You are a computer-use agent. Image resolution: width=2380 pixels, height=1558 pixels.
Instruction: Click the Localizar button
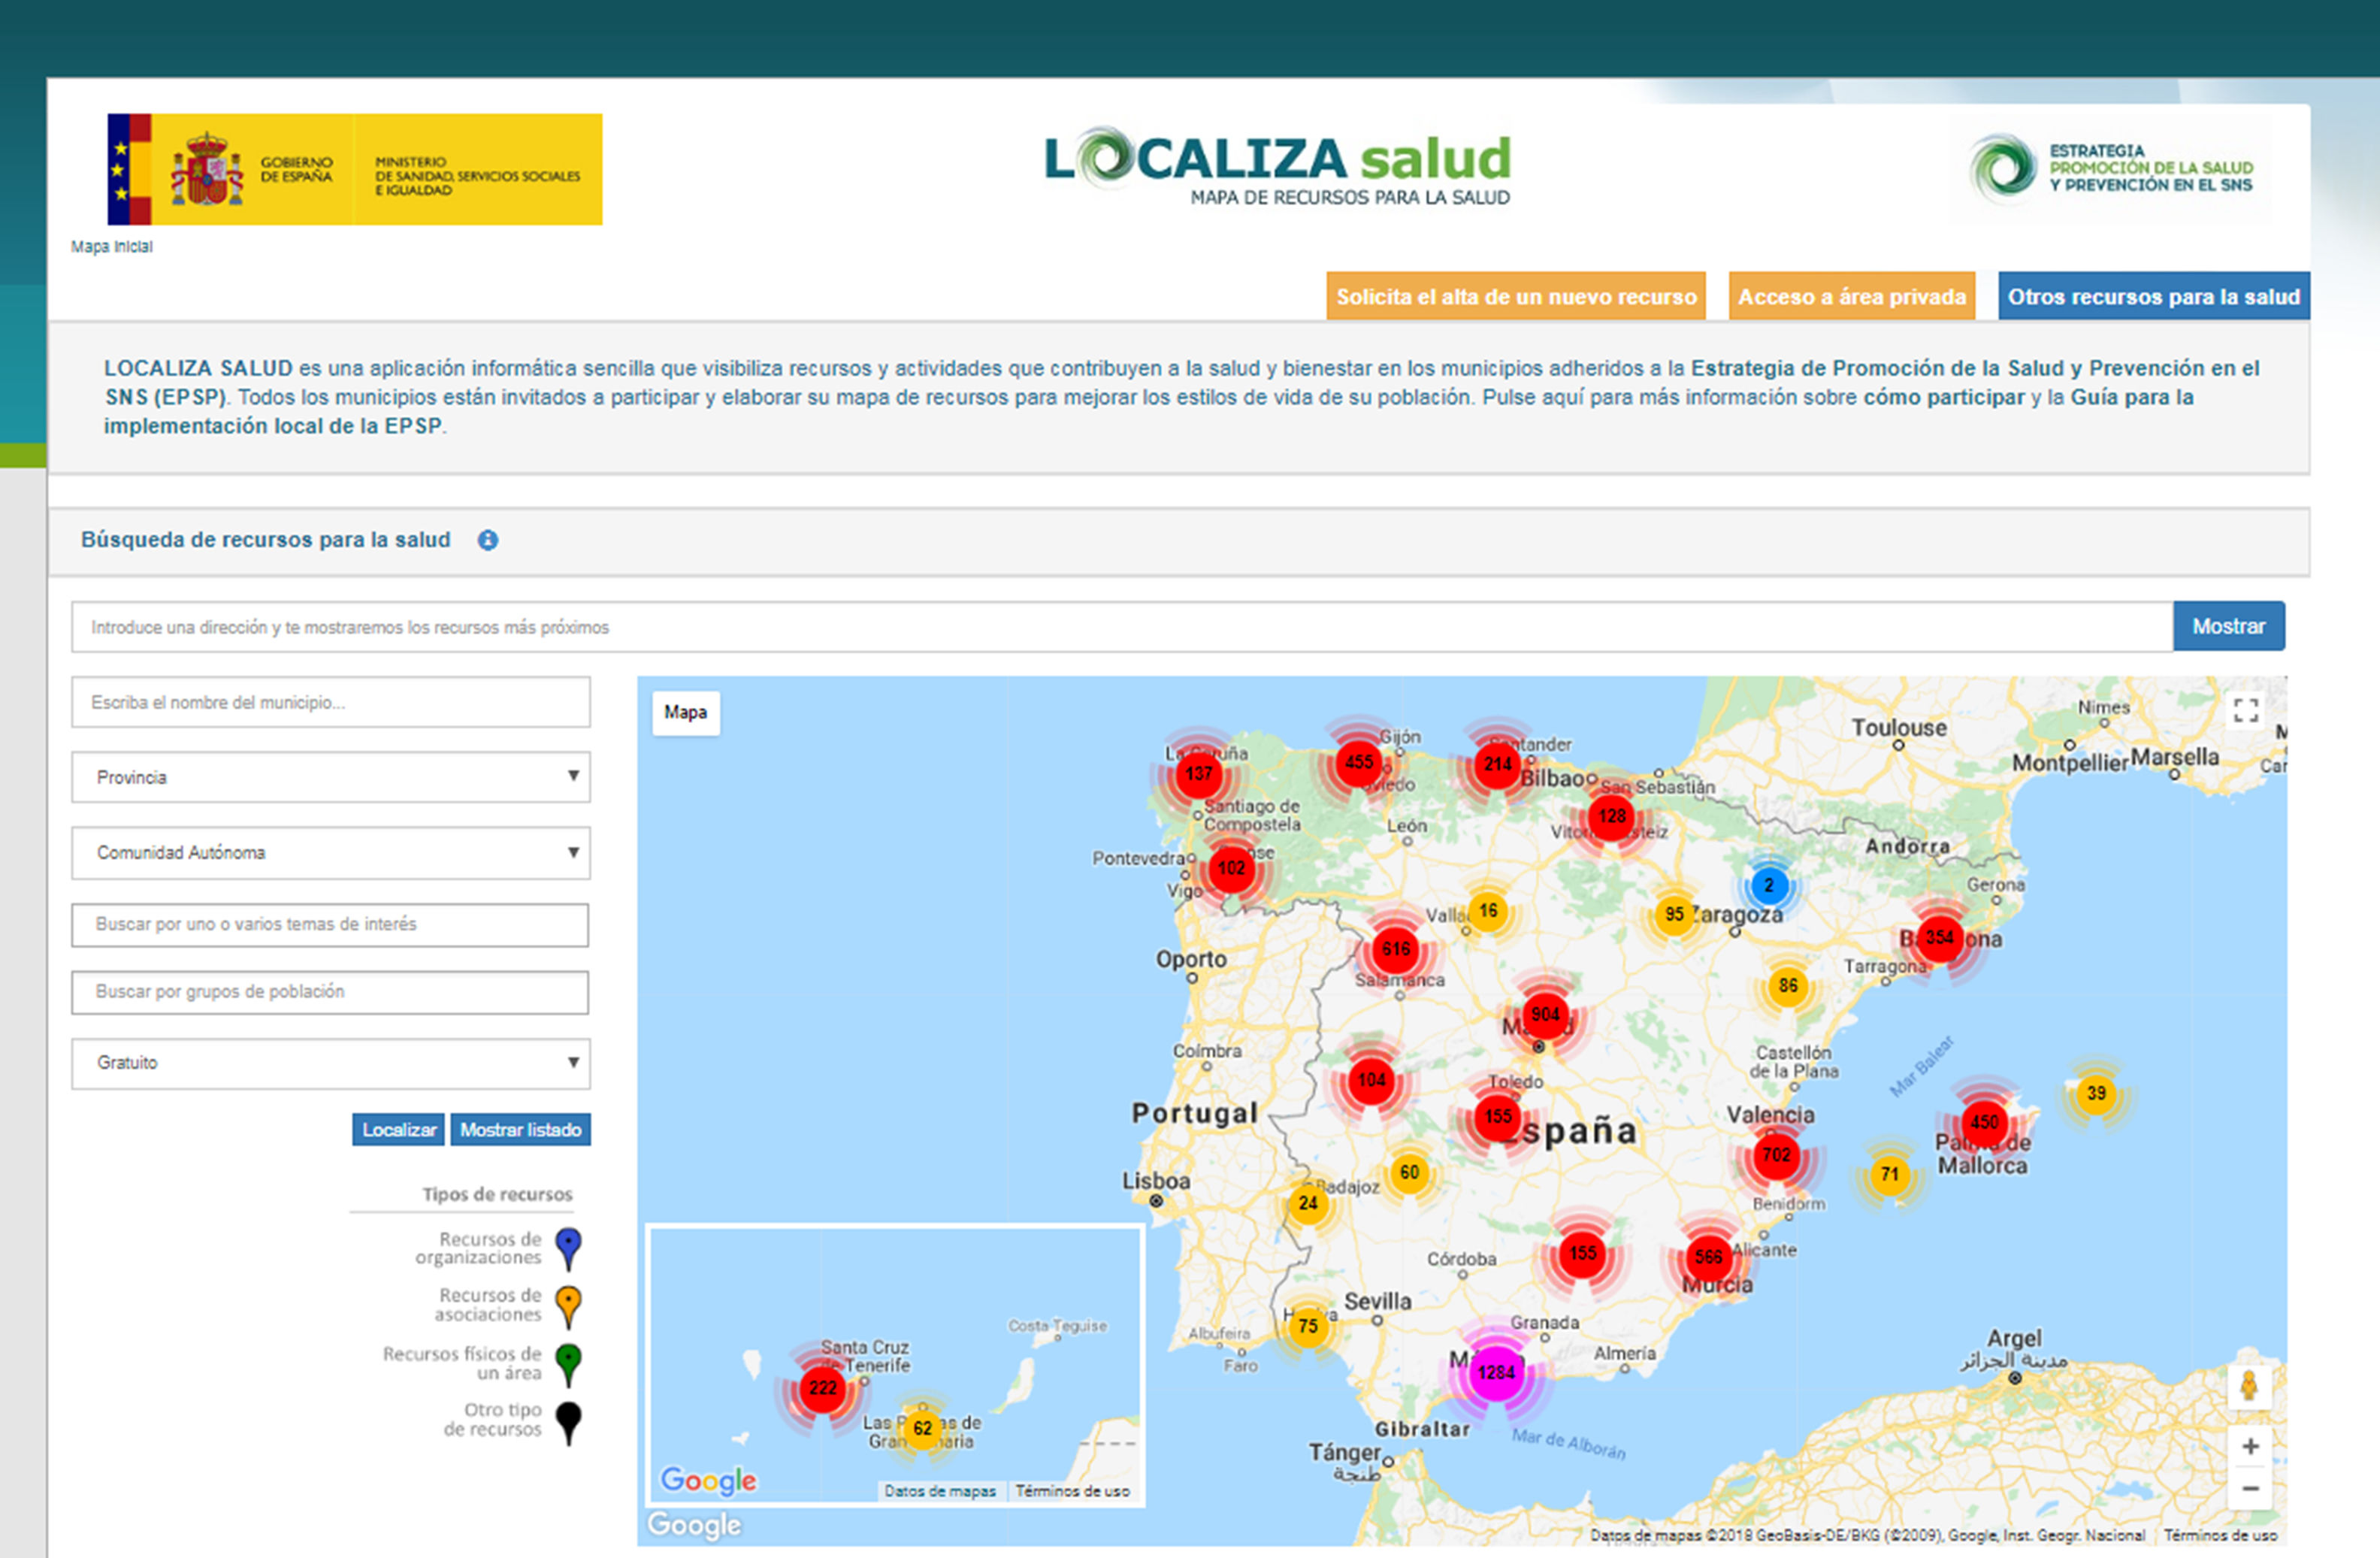[398, 1130]
